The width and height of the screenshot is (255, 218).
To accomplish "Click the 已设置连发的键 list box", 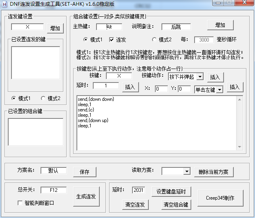I will point(36,63).
